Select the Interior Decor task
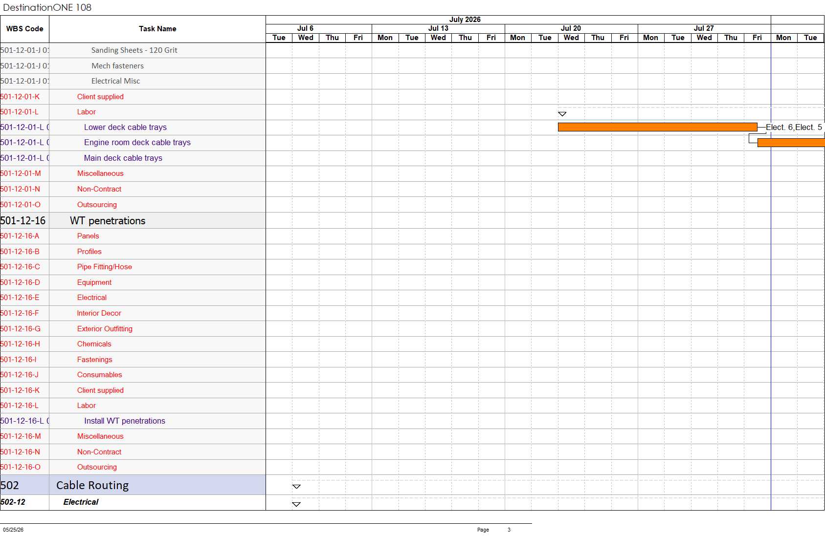 coord(99,313)
